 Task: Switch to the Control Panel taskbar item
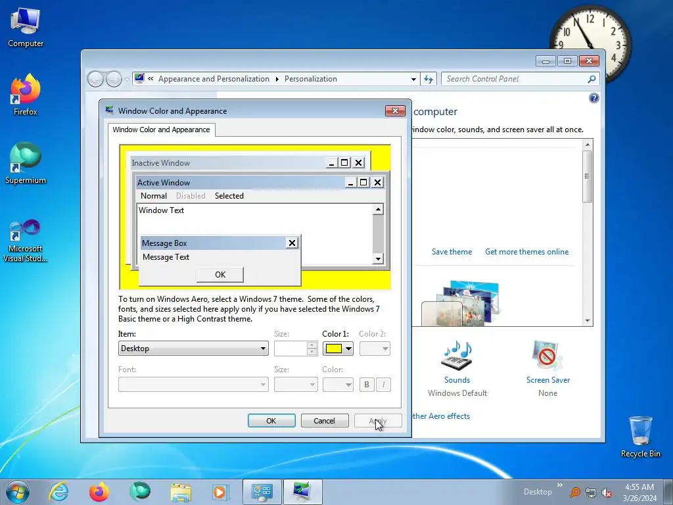262,492
